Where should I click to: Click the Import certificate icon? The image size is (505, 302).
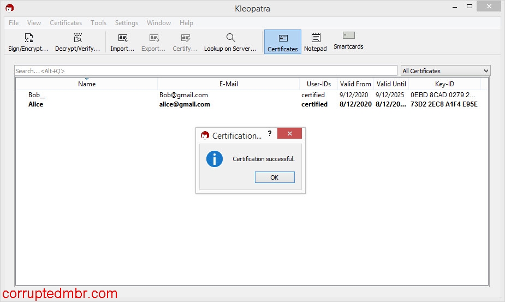[x=122, y=38]
